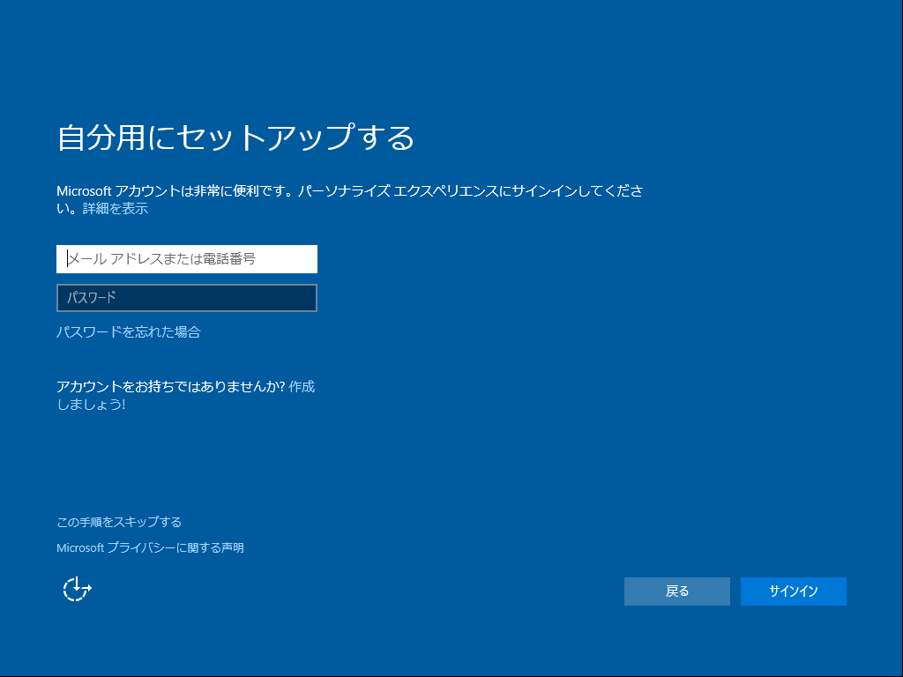Create an account via 作成しましょう link
Image resolution: width=903 pixels, height=677 pixels.
302,386
